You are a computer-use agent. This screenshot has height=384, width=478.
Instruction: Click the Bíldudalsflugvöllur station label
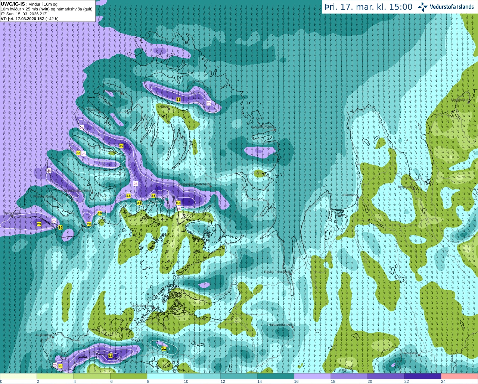pyautogui.click(x=78, y=190)
